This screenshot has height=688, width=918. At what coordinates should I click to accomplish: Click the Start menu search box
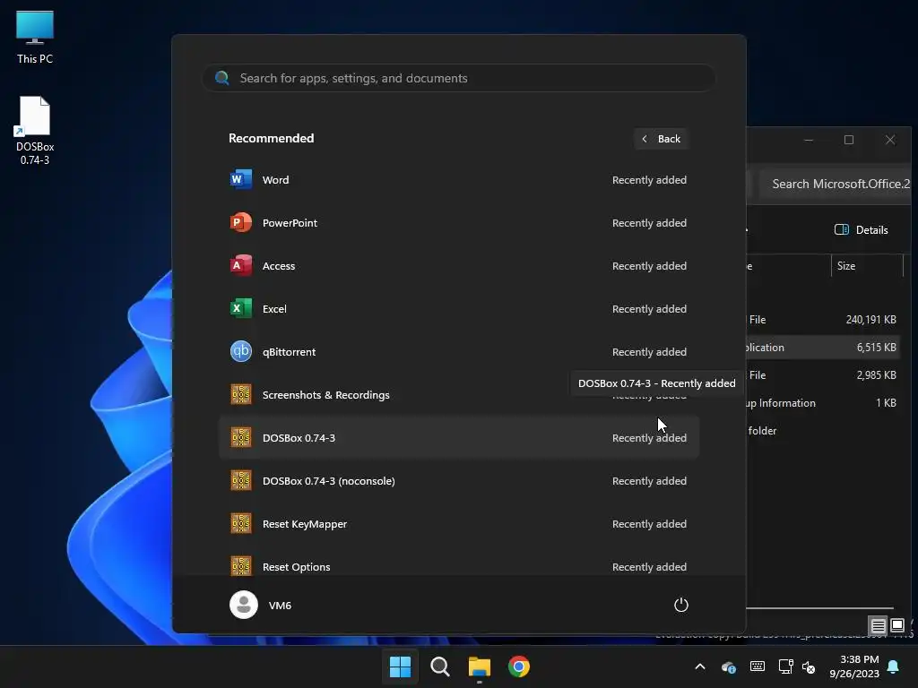(x=459, y=78)
